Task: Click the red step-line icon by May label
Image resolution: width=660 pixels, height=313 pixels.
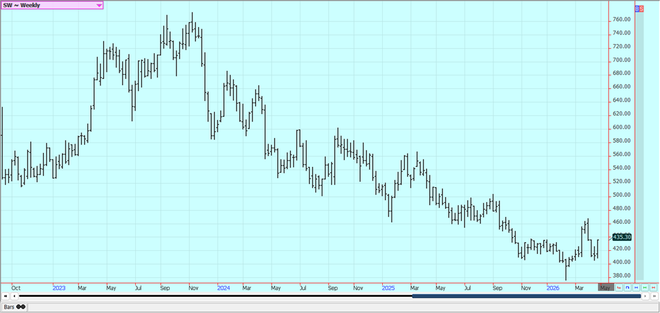Action: point(619,288)
